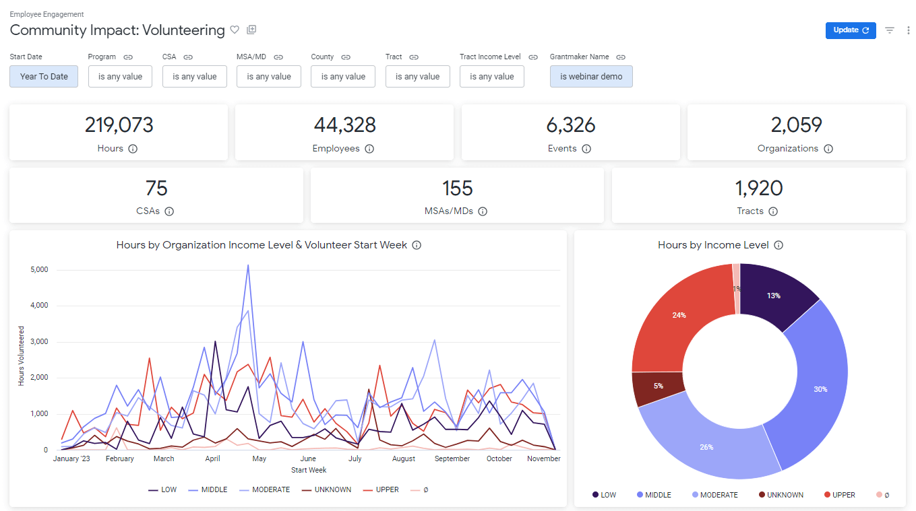Click the Update refresh button

(851, 30)
